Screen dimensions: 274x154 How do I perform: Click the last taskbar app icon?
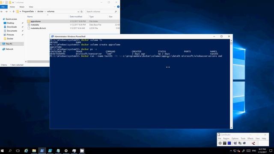coord(82,151)
